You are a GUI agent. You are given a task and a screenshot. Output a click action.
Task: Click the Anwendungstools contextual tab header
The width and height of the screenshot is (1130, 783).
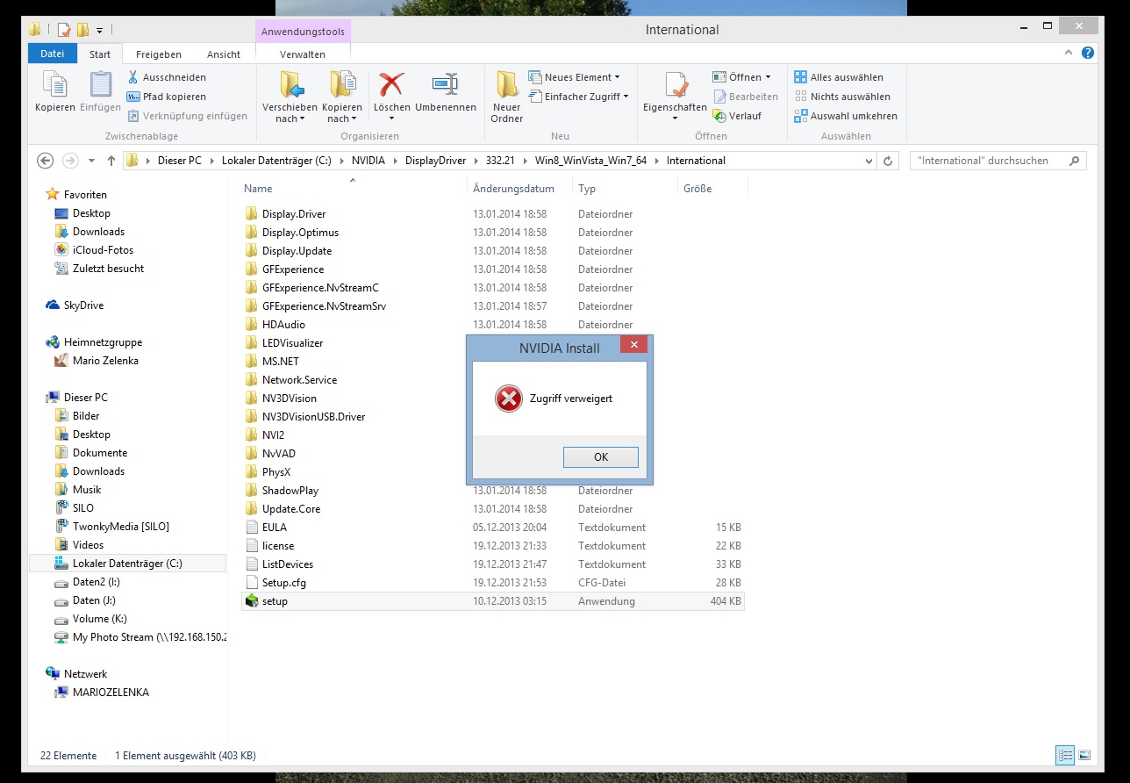303,32
